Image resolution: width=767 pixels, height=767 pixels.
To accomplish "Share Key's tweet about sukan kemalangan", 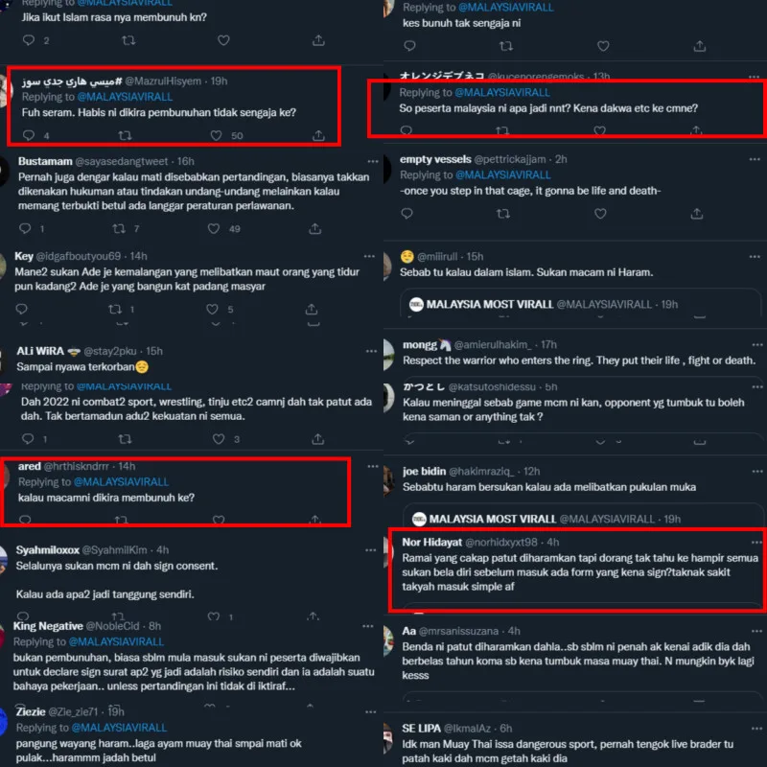I will click(x=312, y=309).
